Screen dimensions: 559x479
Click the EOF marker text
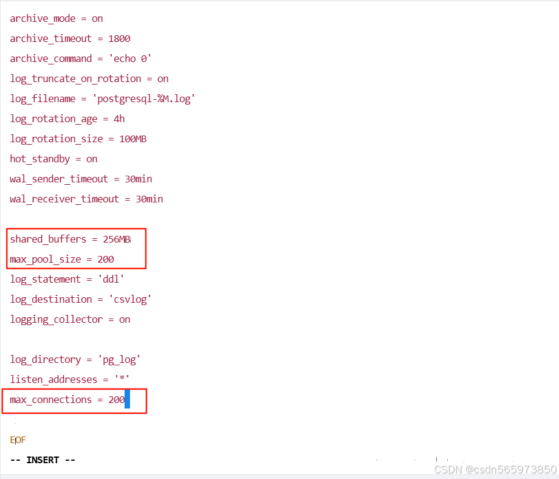[18, 439]
